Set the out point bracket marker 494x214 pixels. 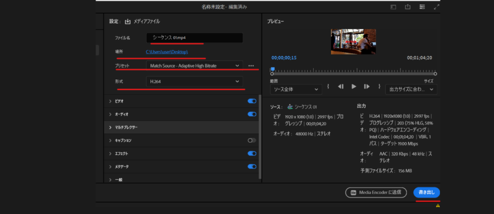(380, 86)
